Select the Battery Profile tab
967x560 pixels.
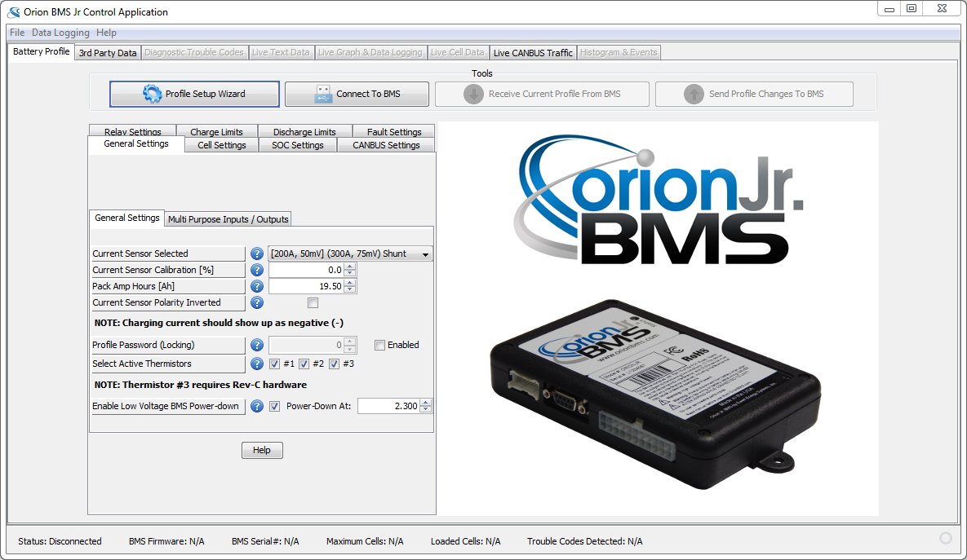click(x=42, y=51)
